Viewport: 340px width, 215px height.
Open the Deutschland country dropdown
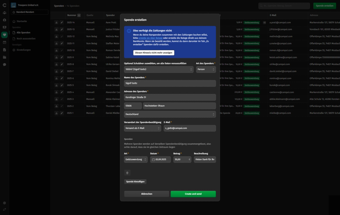pos(170,114)
